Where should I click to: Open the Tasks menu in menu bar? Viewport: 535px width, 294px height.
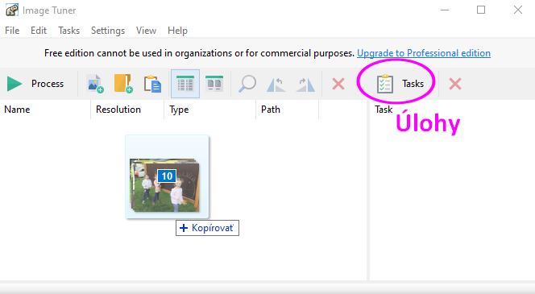69,31
